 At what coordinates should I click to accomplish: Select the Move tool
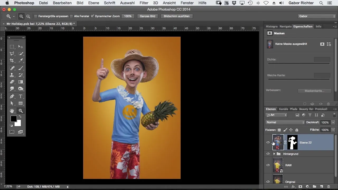21,47
